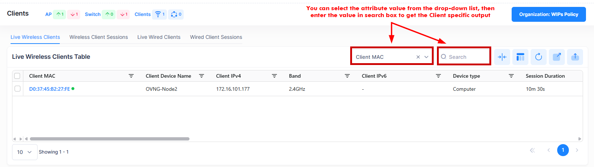Viewport: 594px width, 167px height.
Task: Click the open-in-new-window icon
Action: [557, 57]
